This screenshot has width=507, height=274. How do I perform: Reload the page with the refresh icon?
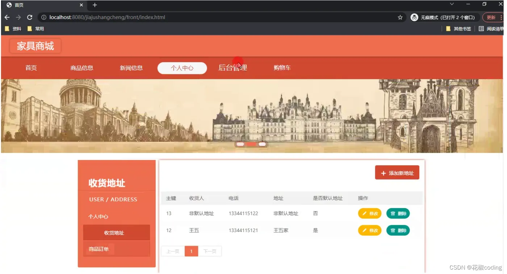pyautogui.click(x=30, y=17)
